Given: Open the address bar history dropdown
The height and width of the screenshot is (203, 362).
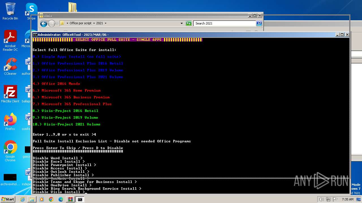Looking at the screenshot, I should [182, 23].
